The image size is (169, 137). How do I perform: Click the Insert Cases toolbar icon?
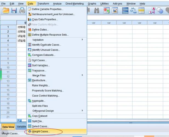pyautogui.click(x=107, y=11)
